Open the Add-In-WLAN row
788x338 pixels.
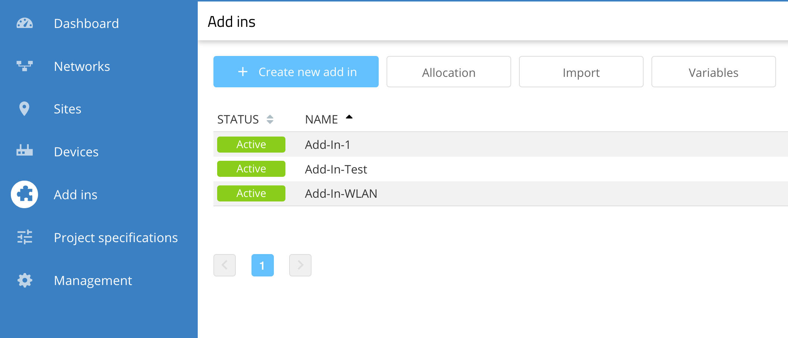[341, 194]
